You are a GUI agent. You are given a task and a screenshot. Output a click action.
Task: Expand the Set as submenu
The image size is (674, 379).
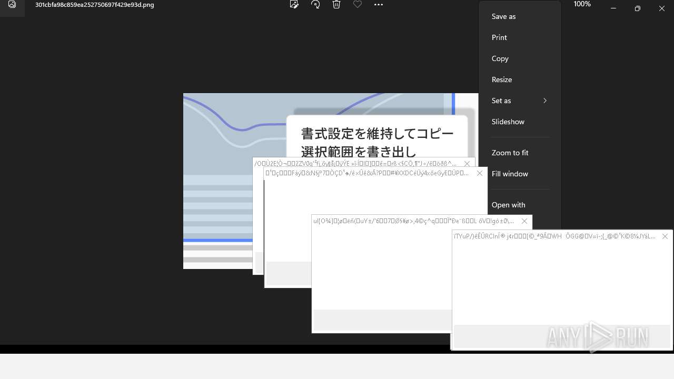tap(520, 101)
